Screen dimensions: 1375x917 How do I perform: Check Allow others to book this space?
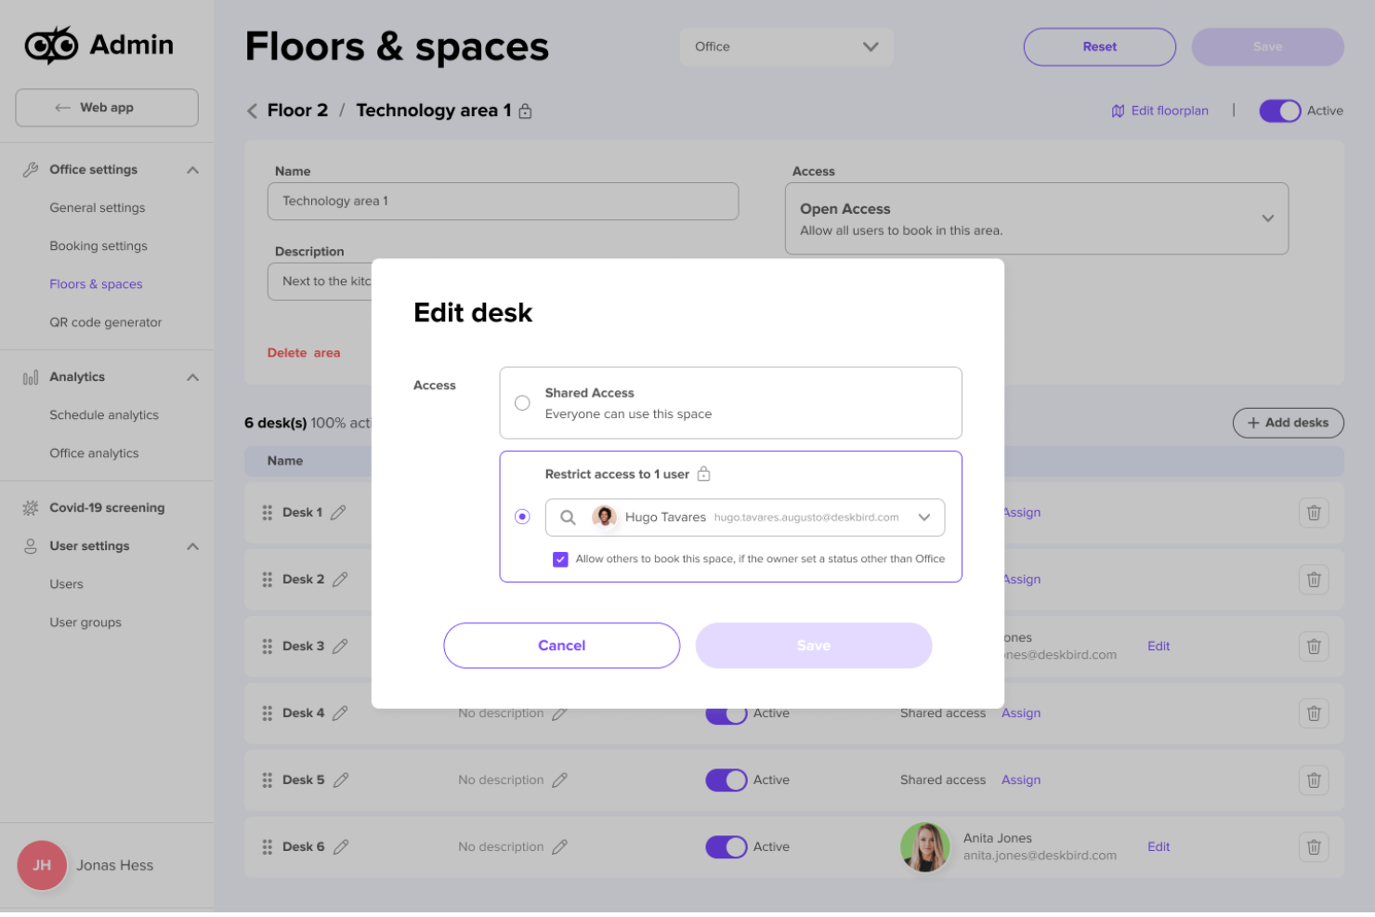pos(560,558)
